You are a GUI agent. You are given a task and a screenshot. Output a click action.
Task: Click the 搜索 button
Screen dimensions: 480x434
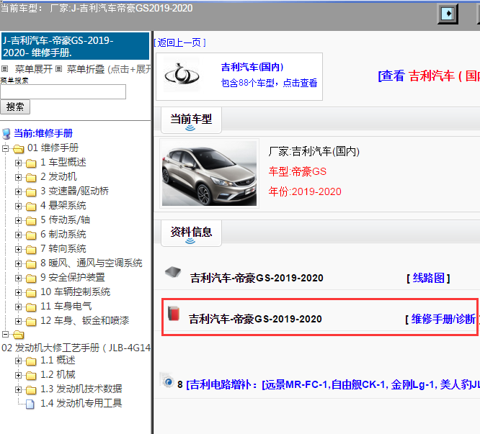click(x=15, y=107)
